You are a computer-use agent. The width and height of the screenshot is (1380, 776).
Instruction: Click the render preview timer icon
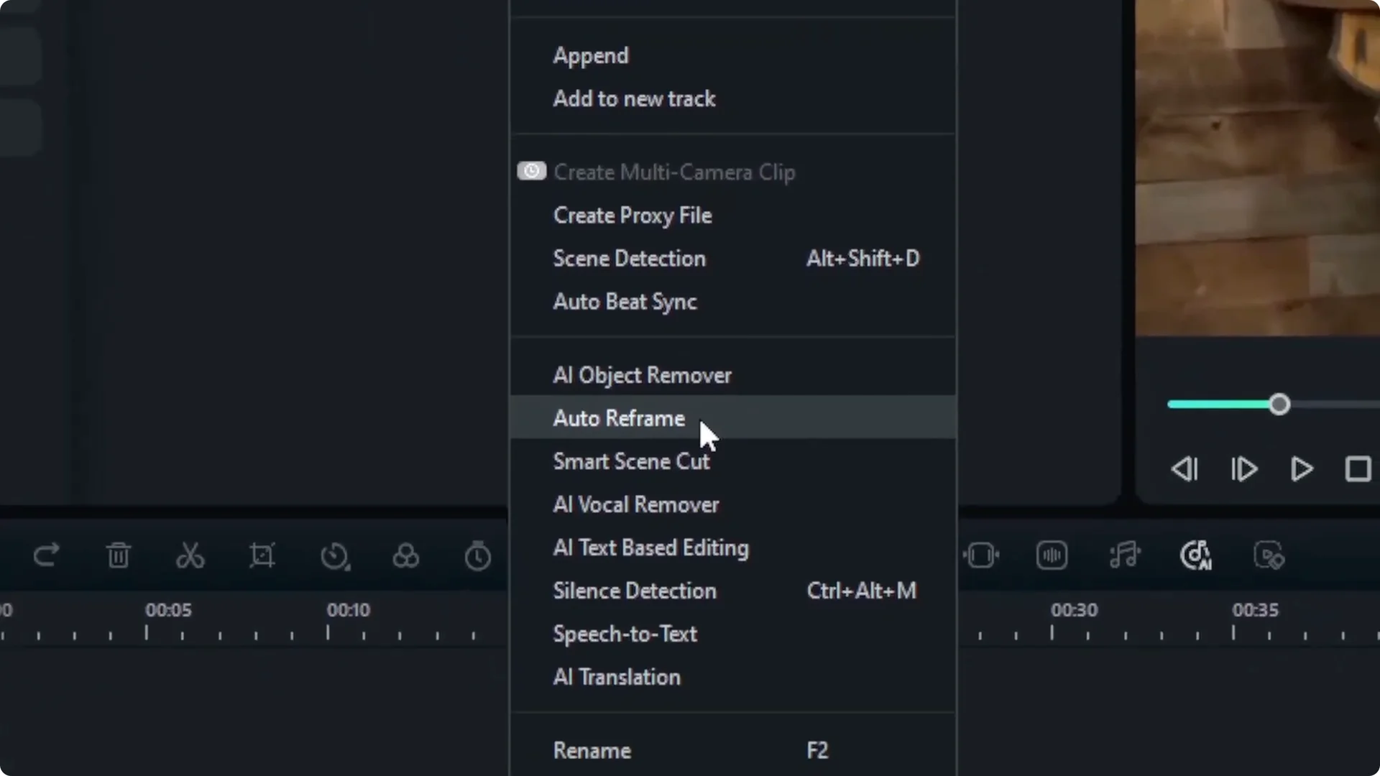pyautogui.click(x=477, y=555)
